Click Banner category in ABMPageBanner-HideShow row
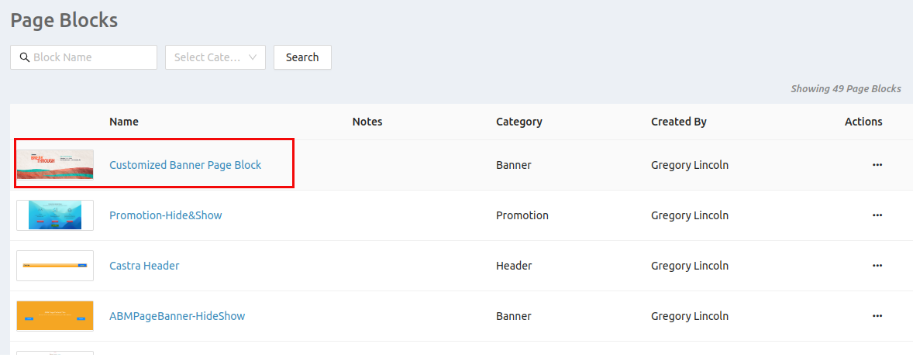 pos(514,315)
